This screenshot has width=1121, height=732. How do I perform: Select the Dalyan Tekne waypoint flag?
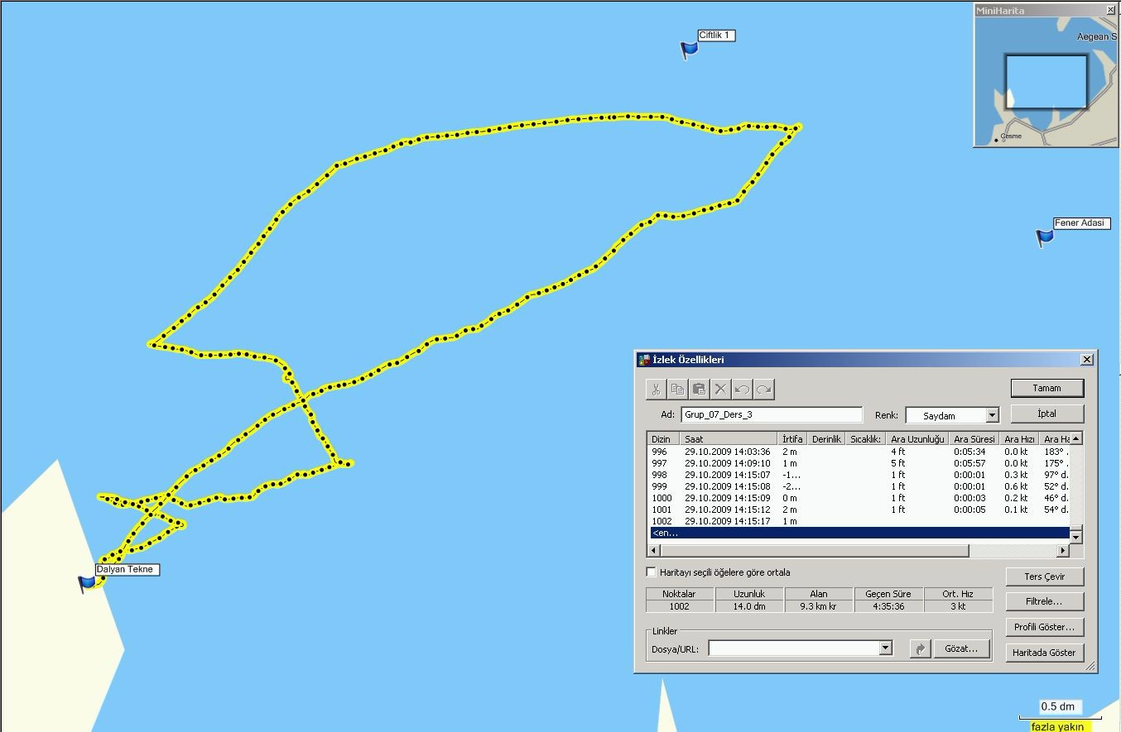click(x=87, y=584)
